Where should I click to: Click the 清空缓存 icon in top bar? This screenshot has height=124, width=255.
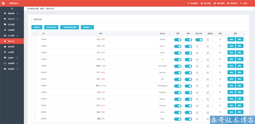[x=188, y=3]
